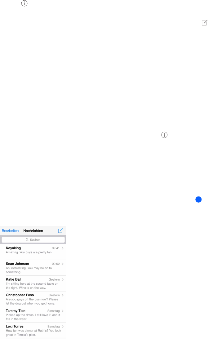Image resolution: width=208 pixels, height=339 pixels.
Task: Open the Katie Ball conversation
Action: pyautogui.click(x=33, y=283)
